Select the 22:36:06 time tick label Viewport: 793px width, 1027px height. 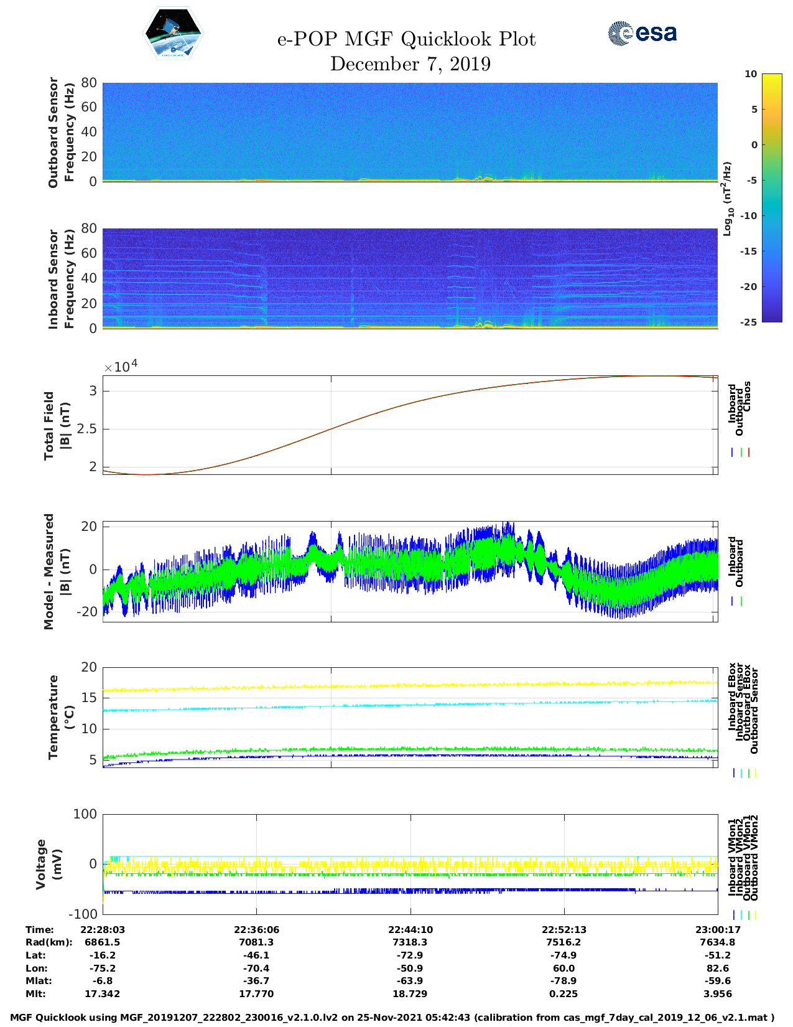point(256,930)
